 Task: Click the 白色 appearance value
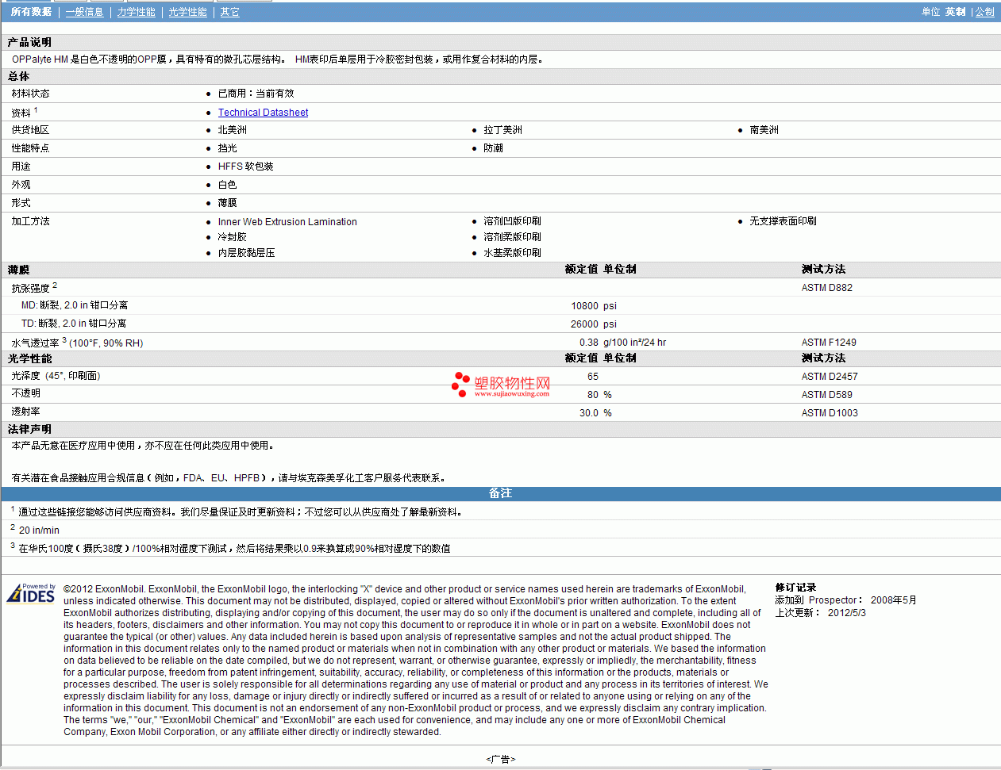coord(227,185)
